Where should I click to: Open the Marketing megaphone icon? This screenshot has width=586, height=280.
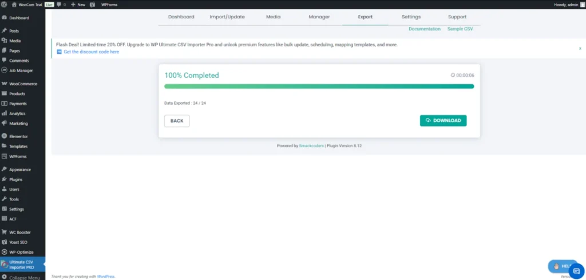click(5, 123)
